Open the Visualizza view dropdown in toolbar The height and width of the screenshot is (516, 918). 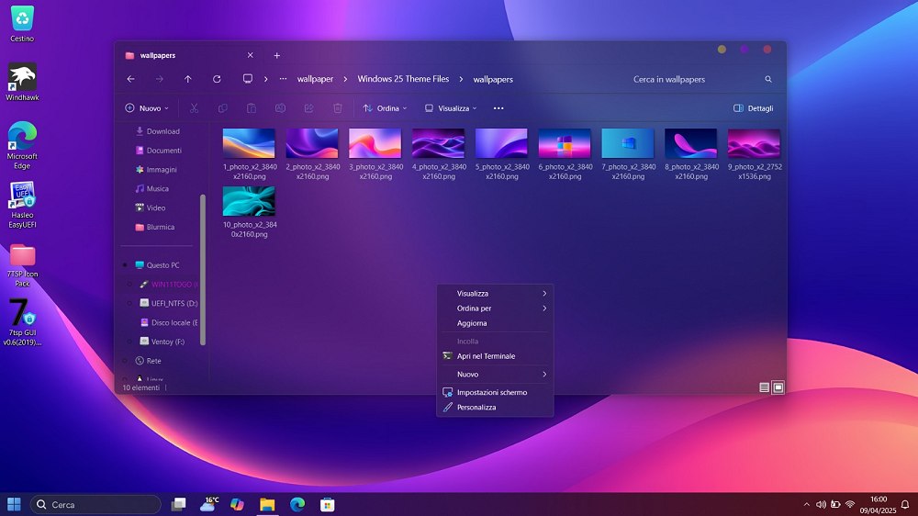pyautogui.click(x=451, y=108)
